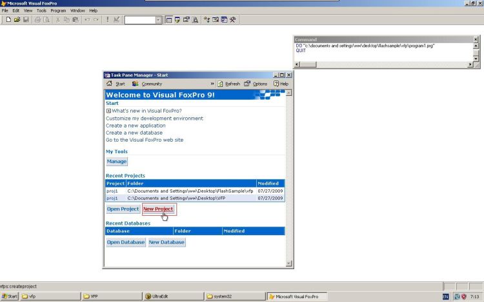Click the Cut scissors icon
The image size is (484, 302).
(58, 20)
